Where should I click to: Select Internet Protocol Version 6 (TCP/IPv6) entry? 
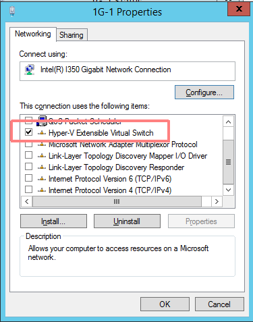[x=110, y=179]
